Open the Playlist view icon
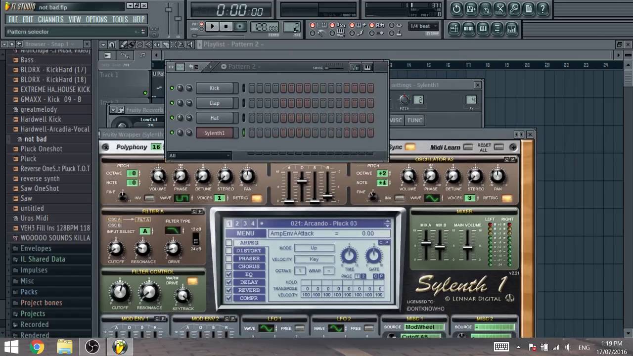 pyautogui.click(x=454, y=29)
